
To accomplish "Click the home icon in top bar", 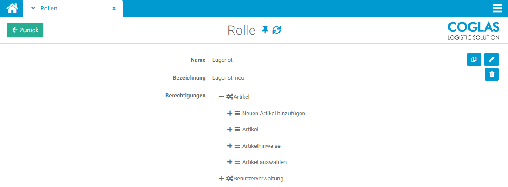I will pos(12,8).
